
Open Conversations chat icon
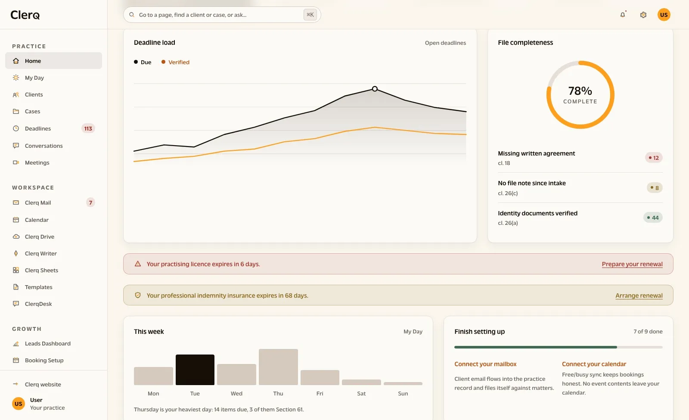tap(16, 146)
